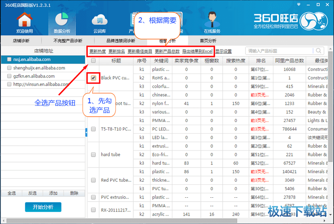The image size is (334, 224).
Task: Select the 140421 product total cell
Action: [x=289, y=171]
